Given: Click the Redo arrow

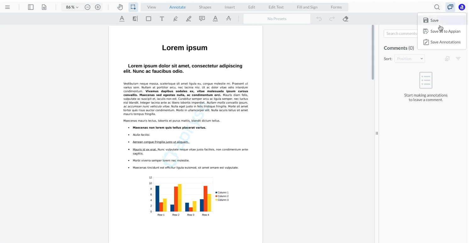Looking at the screenshot, I should point(332,19).
